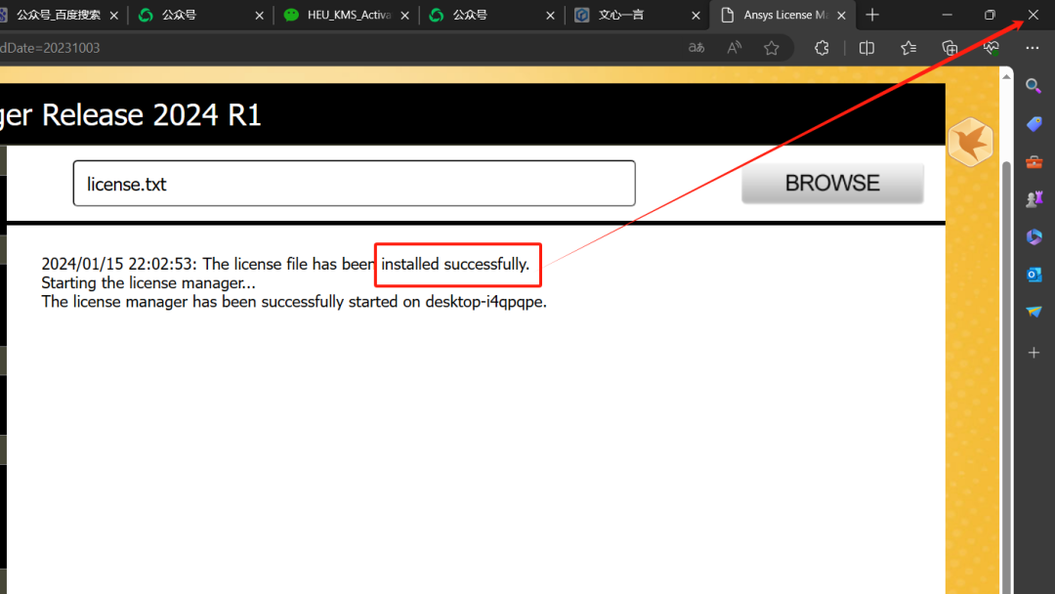Open a new browser tab
Viewport: 1055px width, 594px height.
pos(872,15)
